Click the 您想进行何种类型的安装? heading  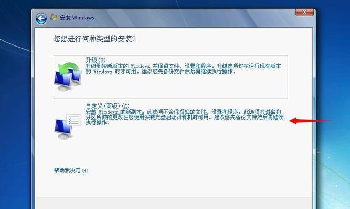(94, 39)
